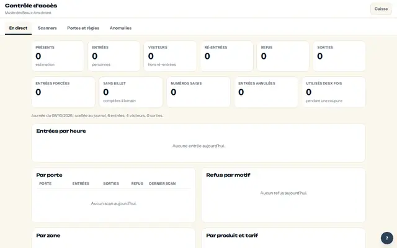Click the Contrôle d'accès page title
Viewport: 397px width, 248px height.
[x=31, y=6]
